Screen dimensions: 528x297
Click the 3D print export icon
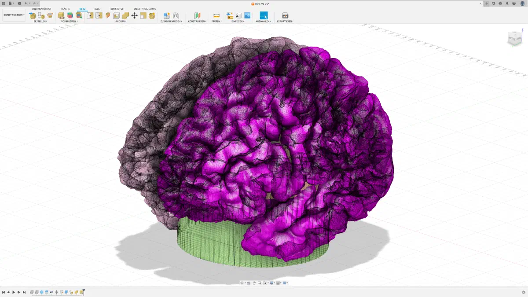[x=285, y=15]
